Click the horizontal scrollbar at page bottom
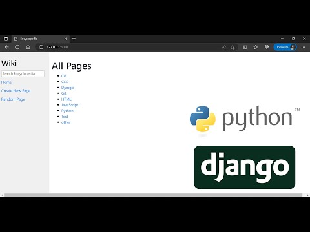The width and height of the screenshot is (310, 232). click(x=153, y=195)
